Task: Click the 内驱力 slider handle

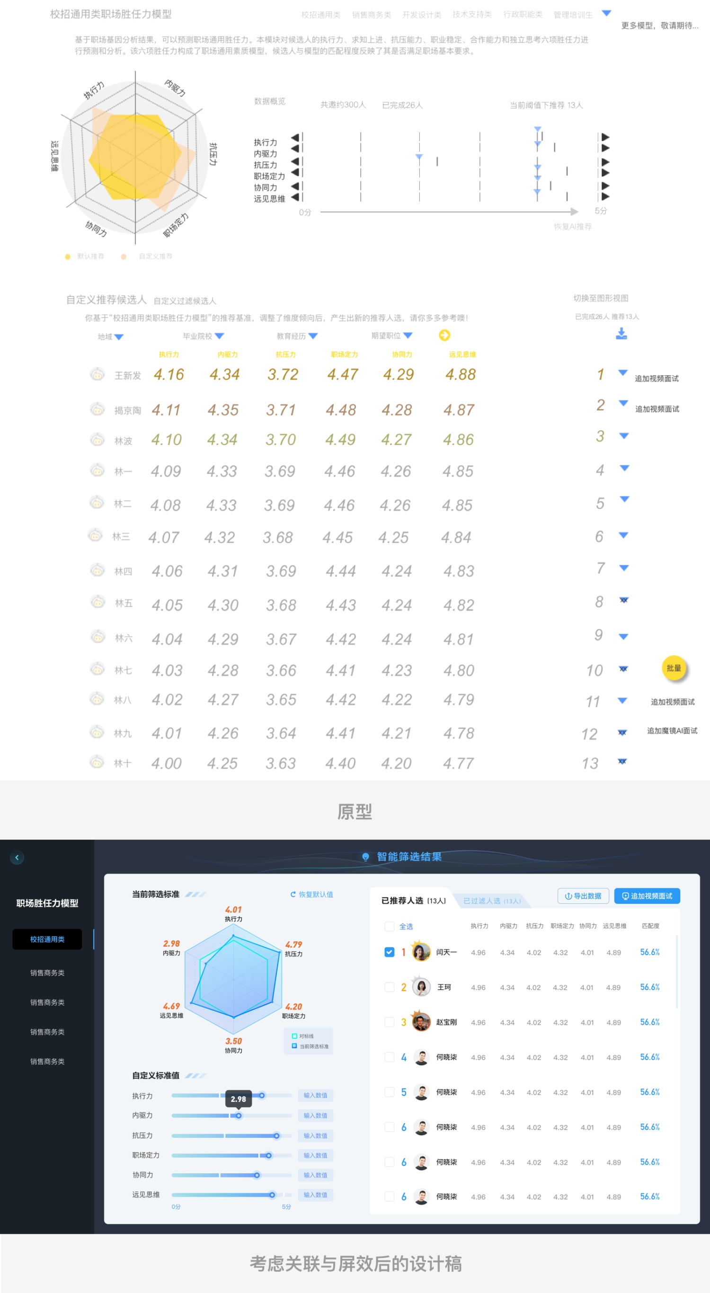Action: [x=239, y=1116]
